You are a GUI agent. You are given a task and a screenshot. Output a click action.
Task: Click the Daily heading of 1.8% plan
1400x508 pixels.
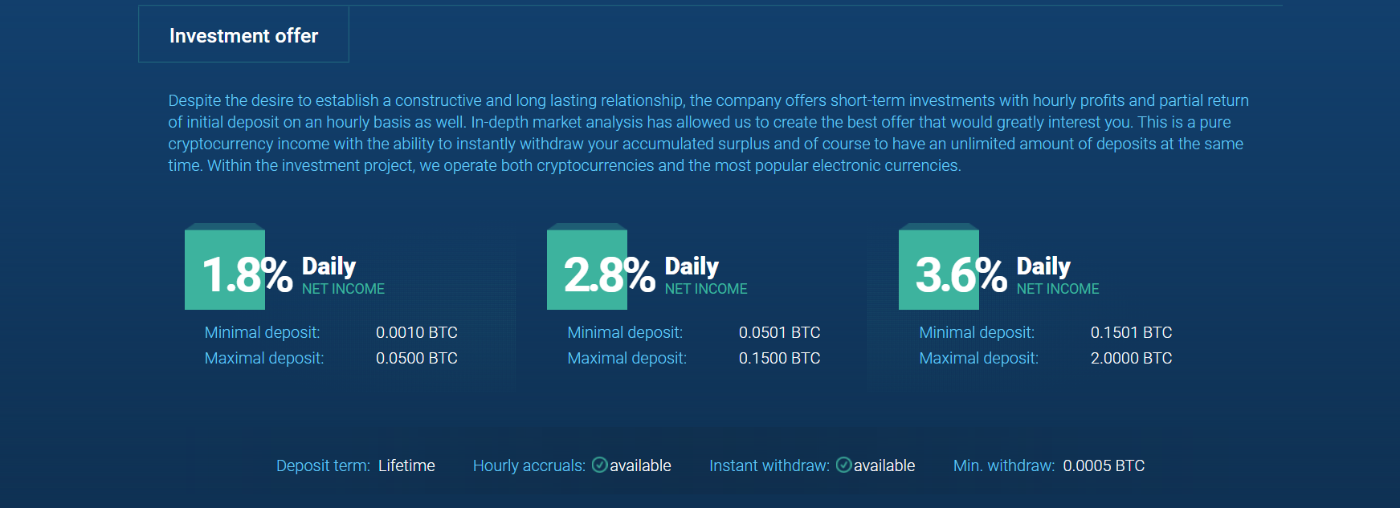(329, 266)
